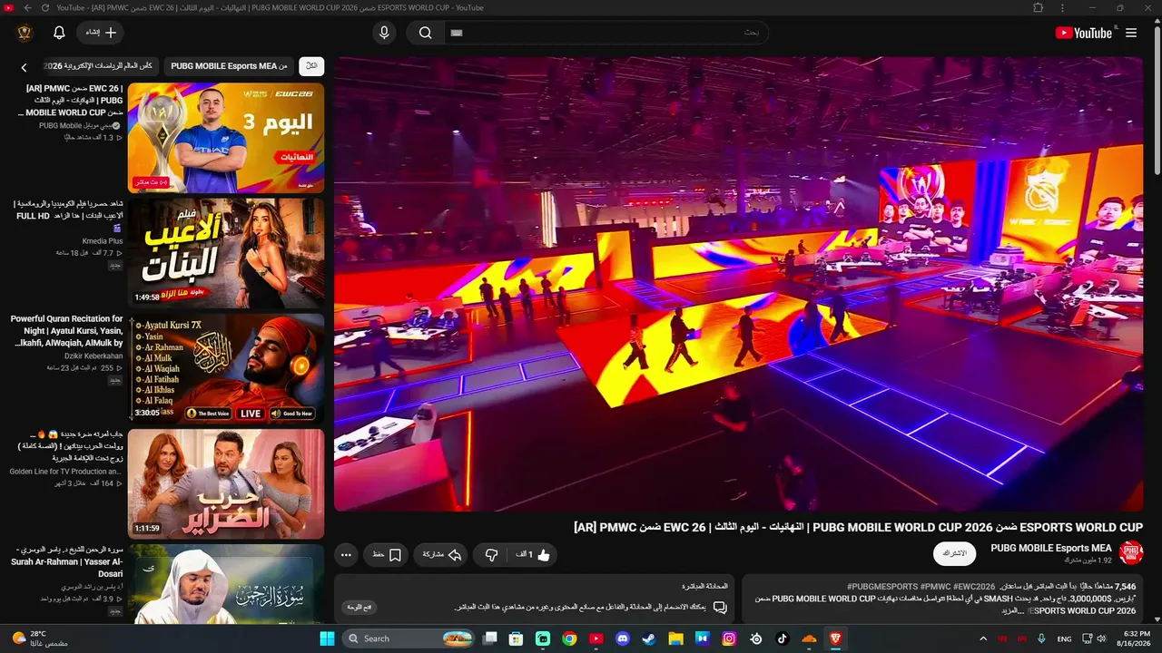Show hidden system tray icons
Image resolution: width=1162 pixels, height=653 pixels.
click(983, 638)
